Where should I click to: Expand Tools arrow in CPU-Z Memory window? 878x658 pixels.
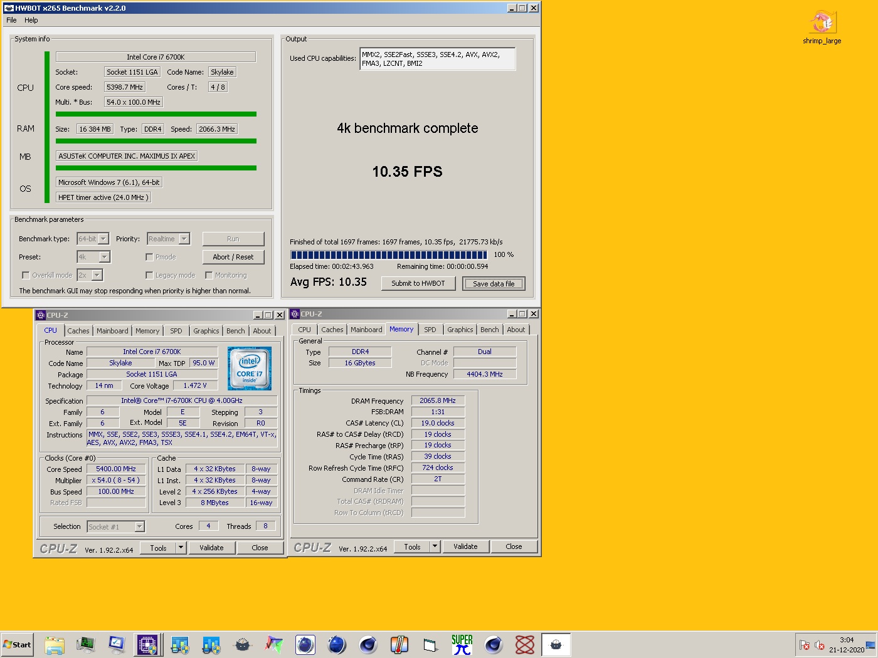pyautogui.click(x=435, y=546)
